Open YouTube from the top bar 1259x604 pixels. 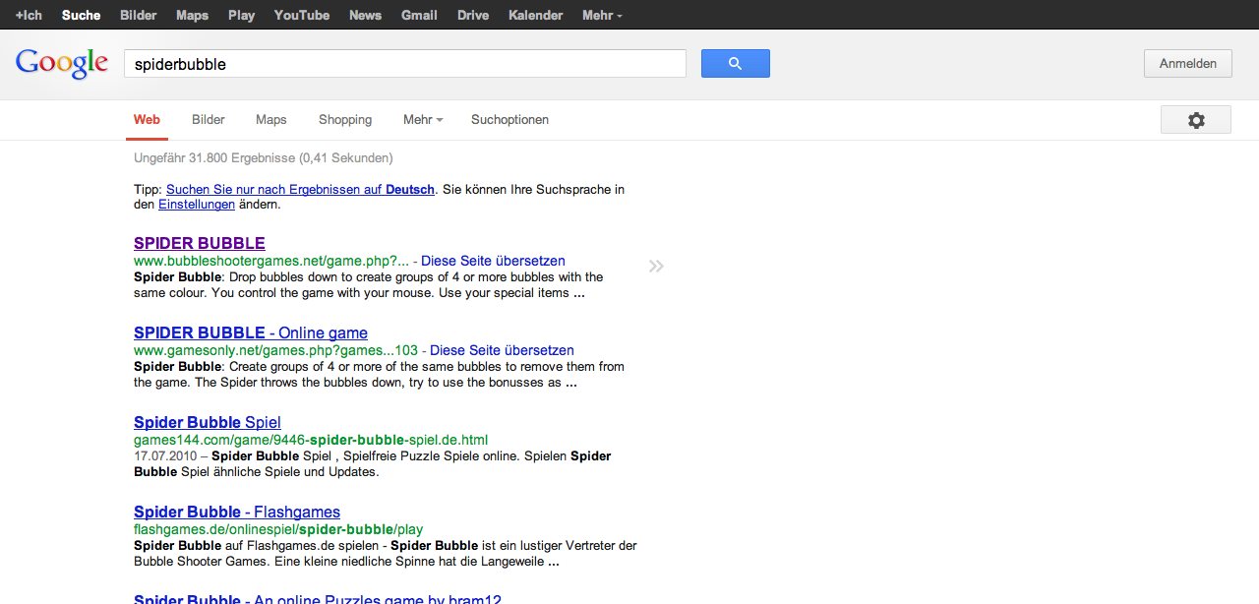(302, 15)
